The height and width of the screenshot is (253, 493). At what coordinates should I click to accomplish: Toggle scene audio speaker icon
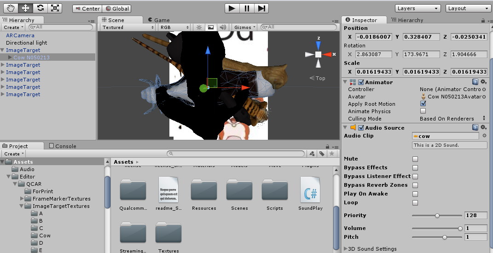click(222, 27)
